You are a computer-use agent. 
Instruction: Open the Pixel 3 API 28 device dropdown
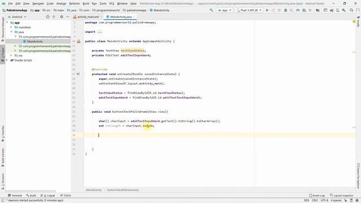tap(249, 10)
